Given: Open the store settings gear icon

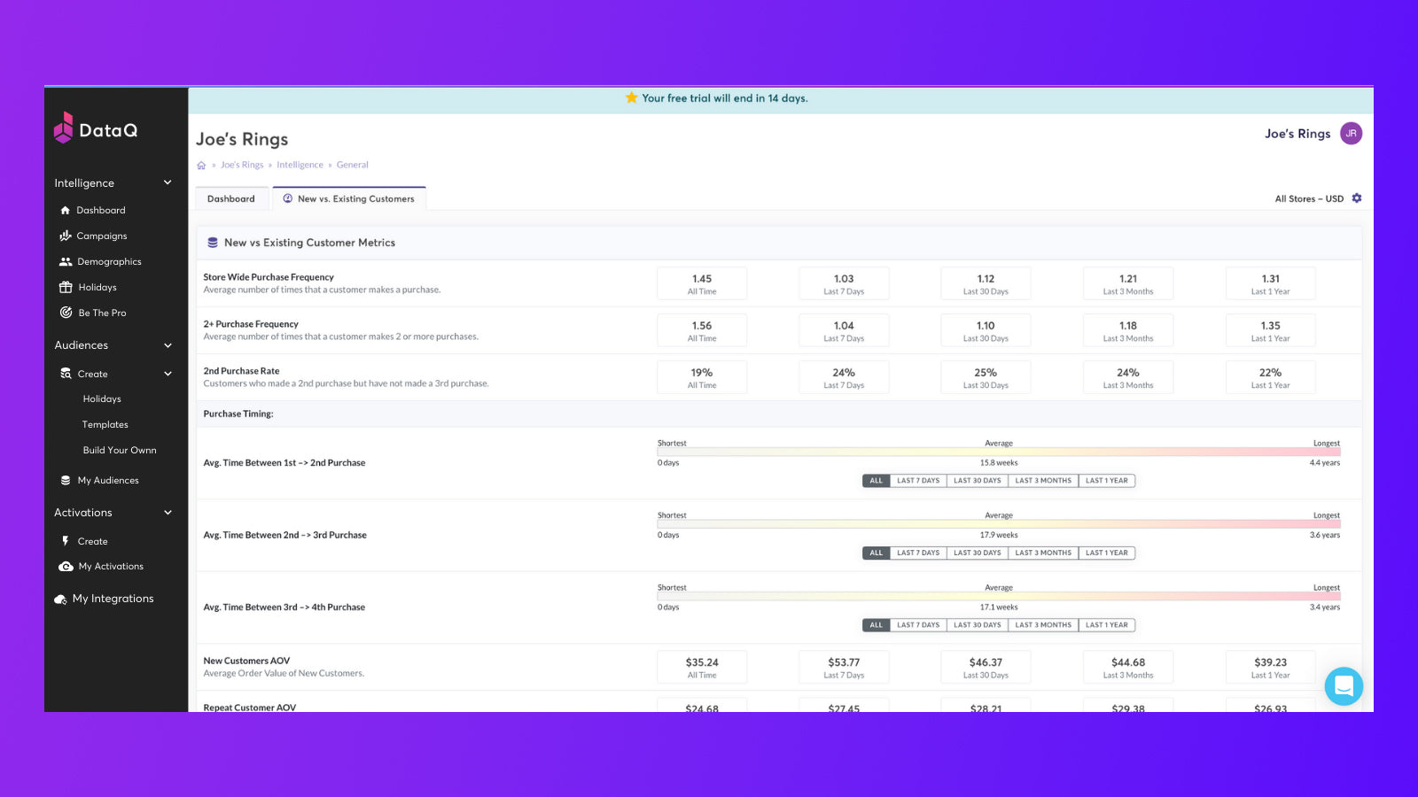Looking at the screenshot, I should pyautogui.click(x=1356, y=198).
